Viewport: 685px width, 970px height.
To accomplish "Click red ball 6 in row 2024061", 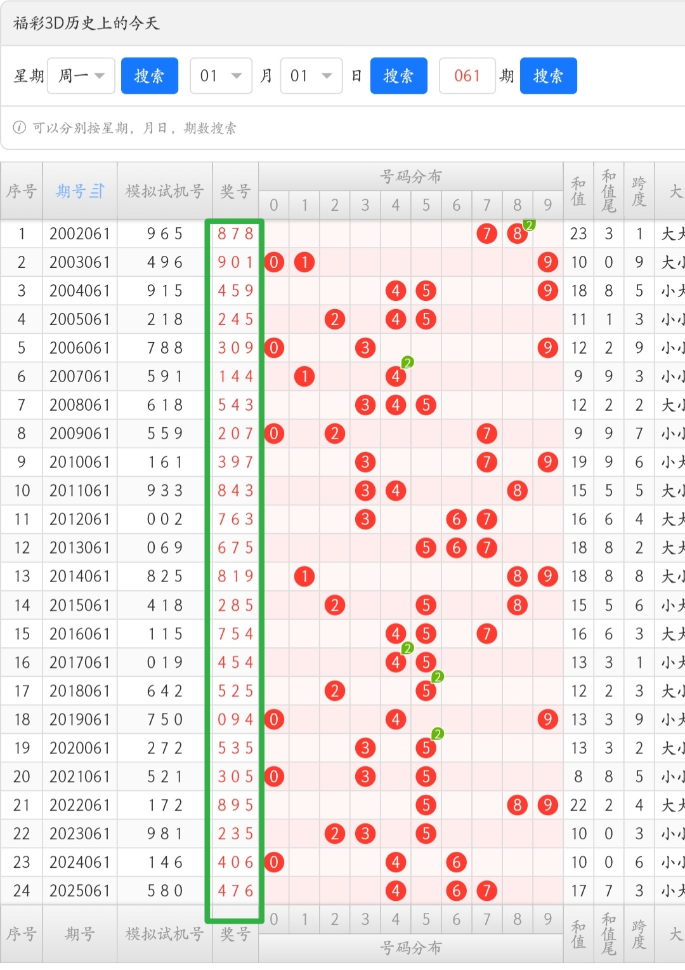I will point(457,862).
